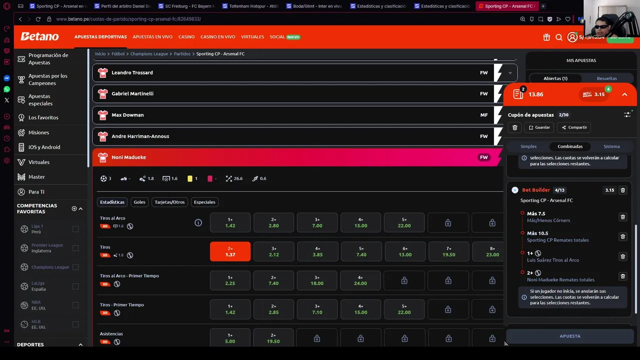The height and width of the screenshot is (360, 640).
Task: Switch to the Simples coupon tab
Action: [528, 146]
